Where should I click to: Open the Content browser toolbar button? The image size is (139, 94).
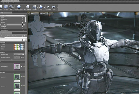coord(6,7)
